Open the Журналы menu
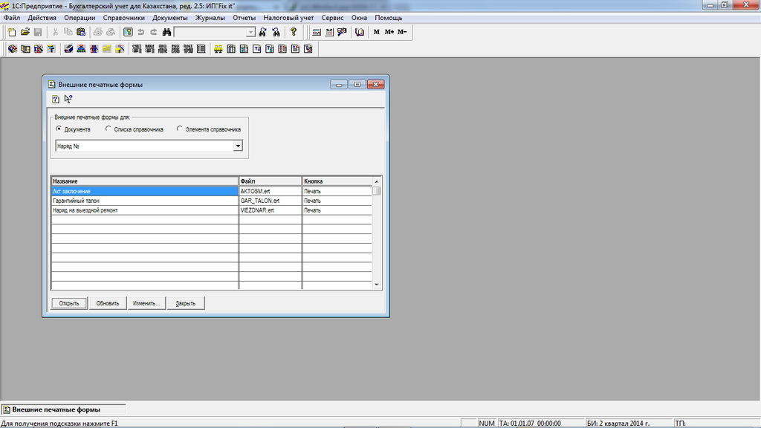 pyautogui.click(x=210, y=18)
